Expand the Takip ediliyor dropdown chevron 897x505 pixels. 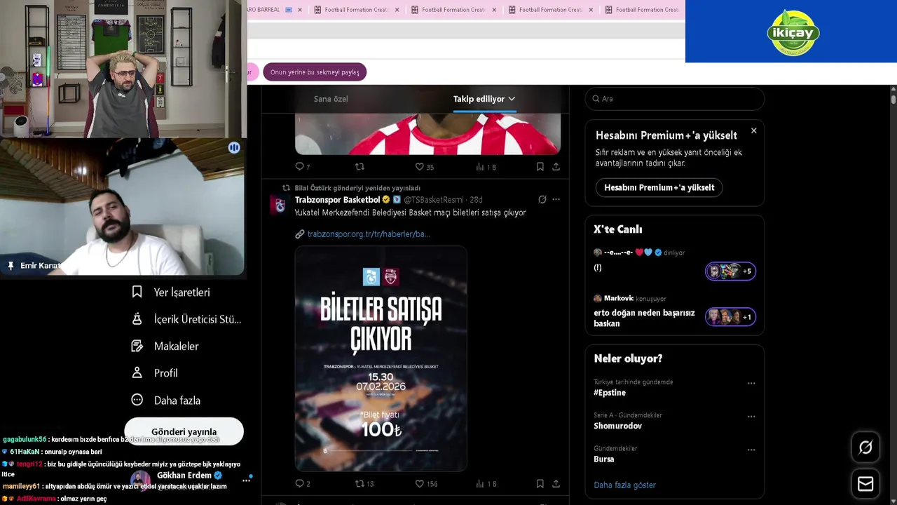(x=512, y=99)
